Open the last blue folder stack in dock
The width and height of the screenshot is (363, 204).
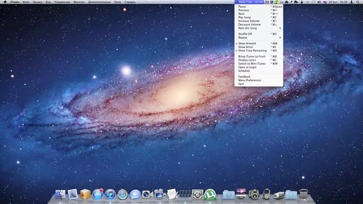(x=291, y=194)
